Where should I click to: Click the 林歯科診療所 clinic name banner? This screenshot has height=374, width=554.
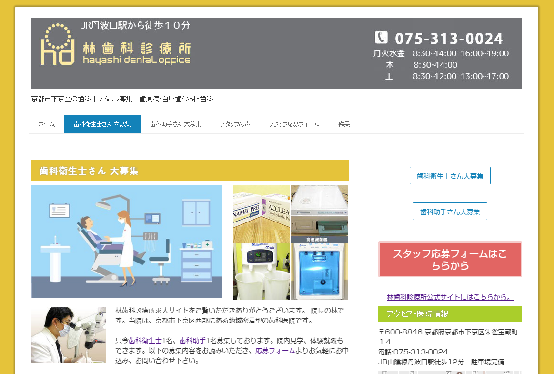point(136,53)
